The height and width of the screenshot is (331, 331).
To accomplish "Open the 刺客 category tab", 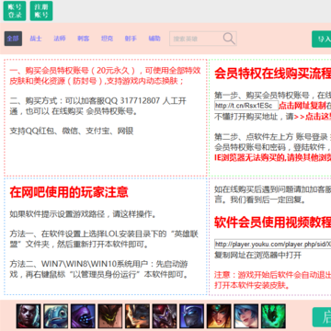I will [x=84, y=39].
